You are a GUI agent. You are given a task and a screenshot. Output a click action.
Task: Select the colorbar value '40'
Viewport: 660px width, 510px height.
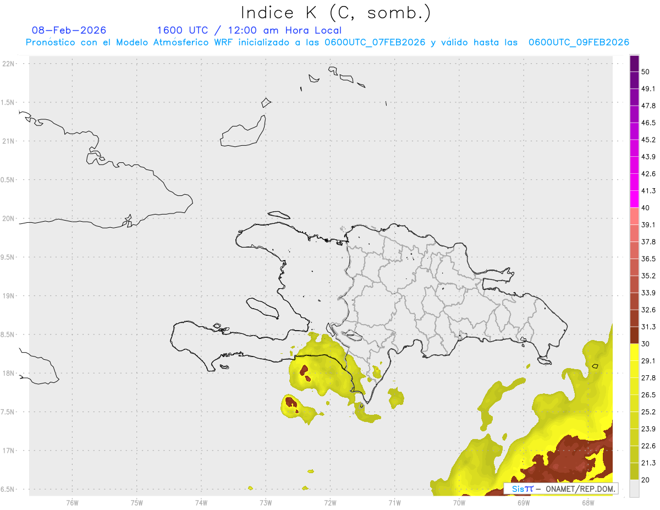coord(646,208)
